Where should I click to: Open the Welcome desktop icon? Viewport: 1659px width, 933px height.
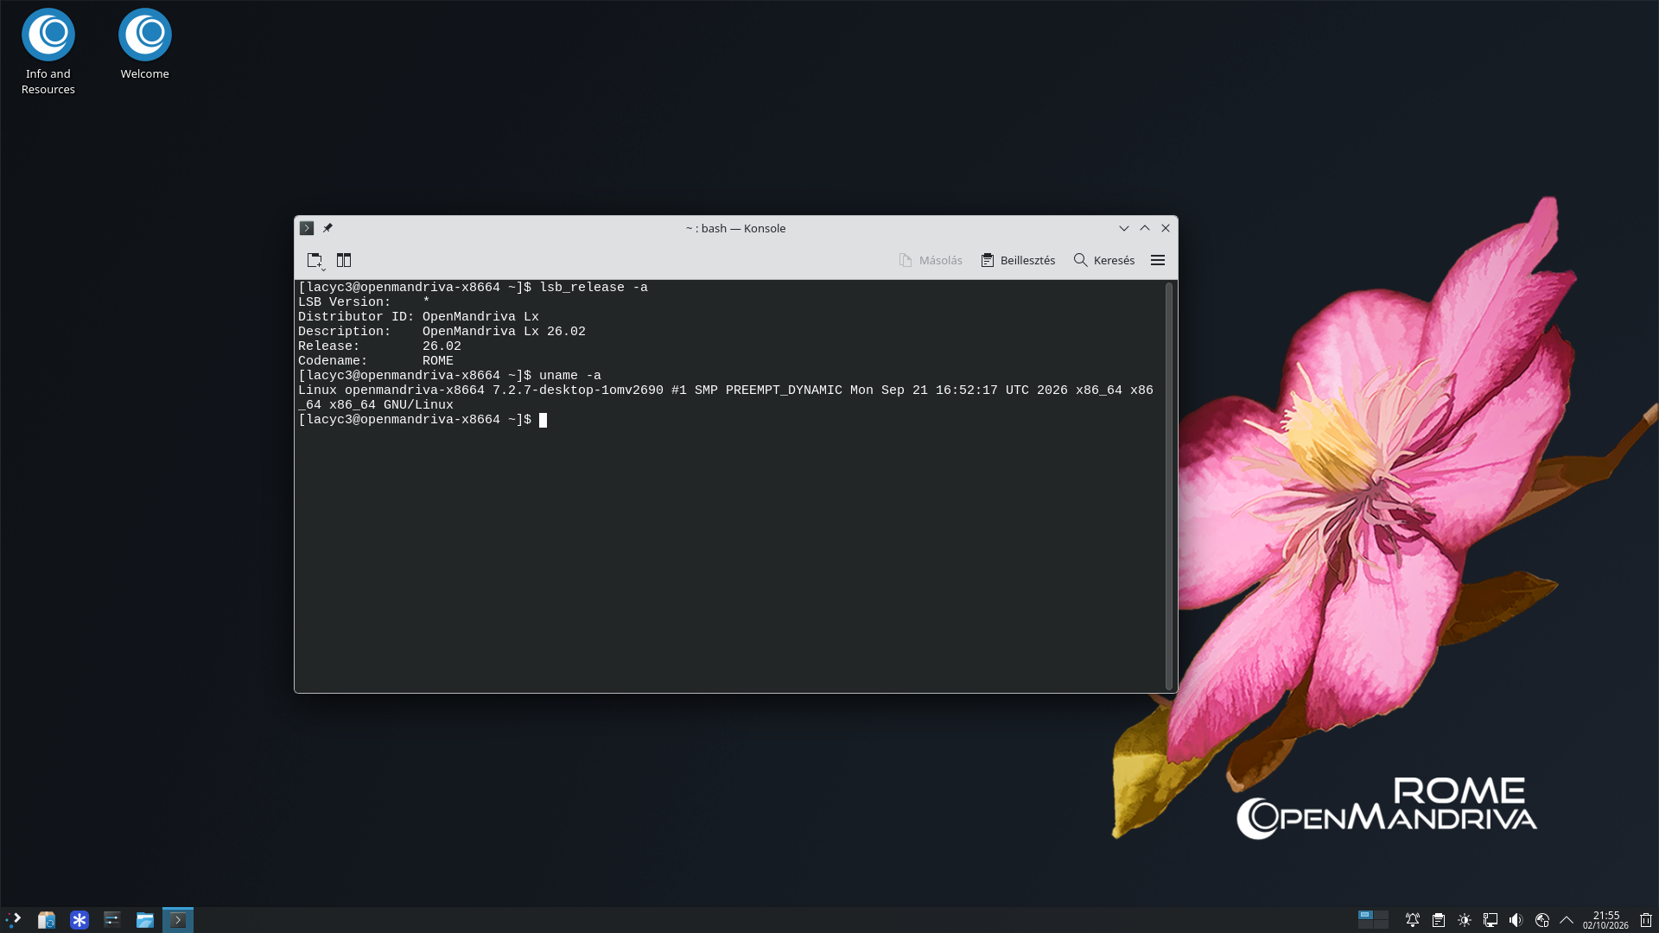(145, 45)
